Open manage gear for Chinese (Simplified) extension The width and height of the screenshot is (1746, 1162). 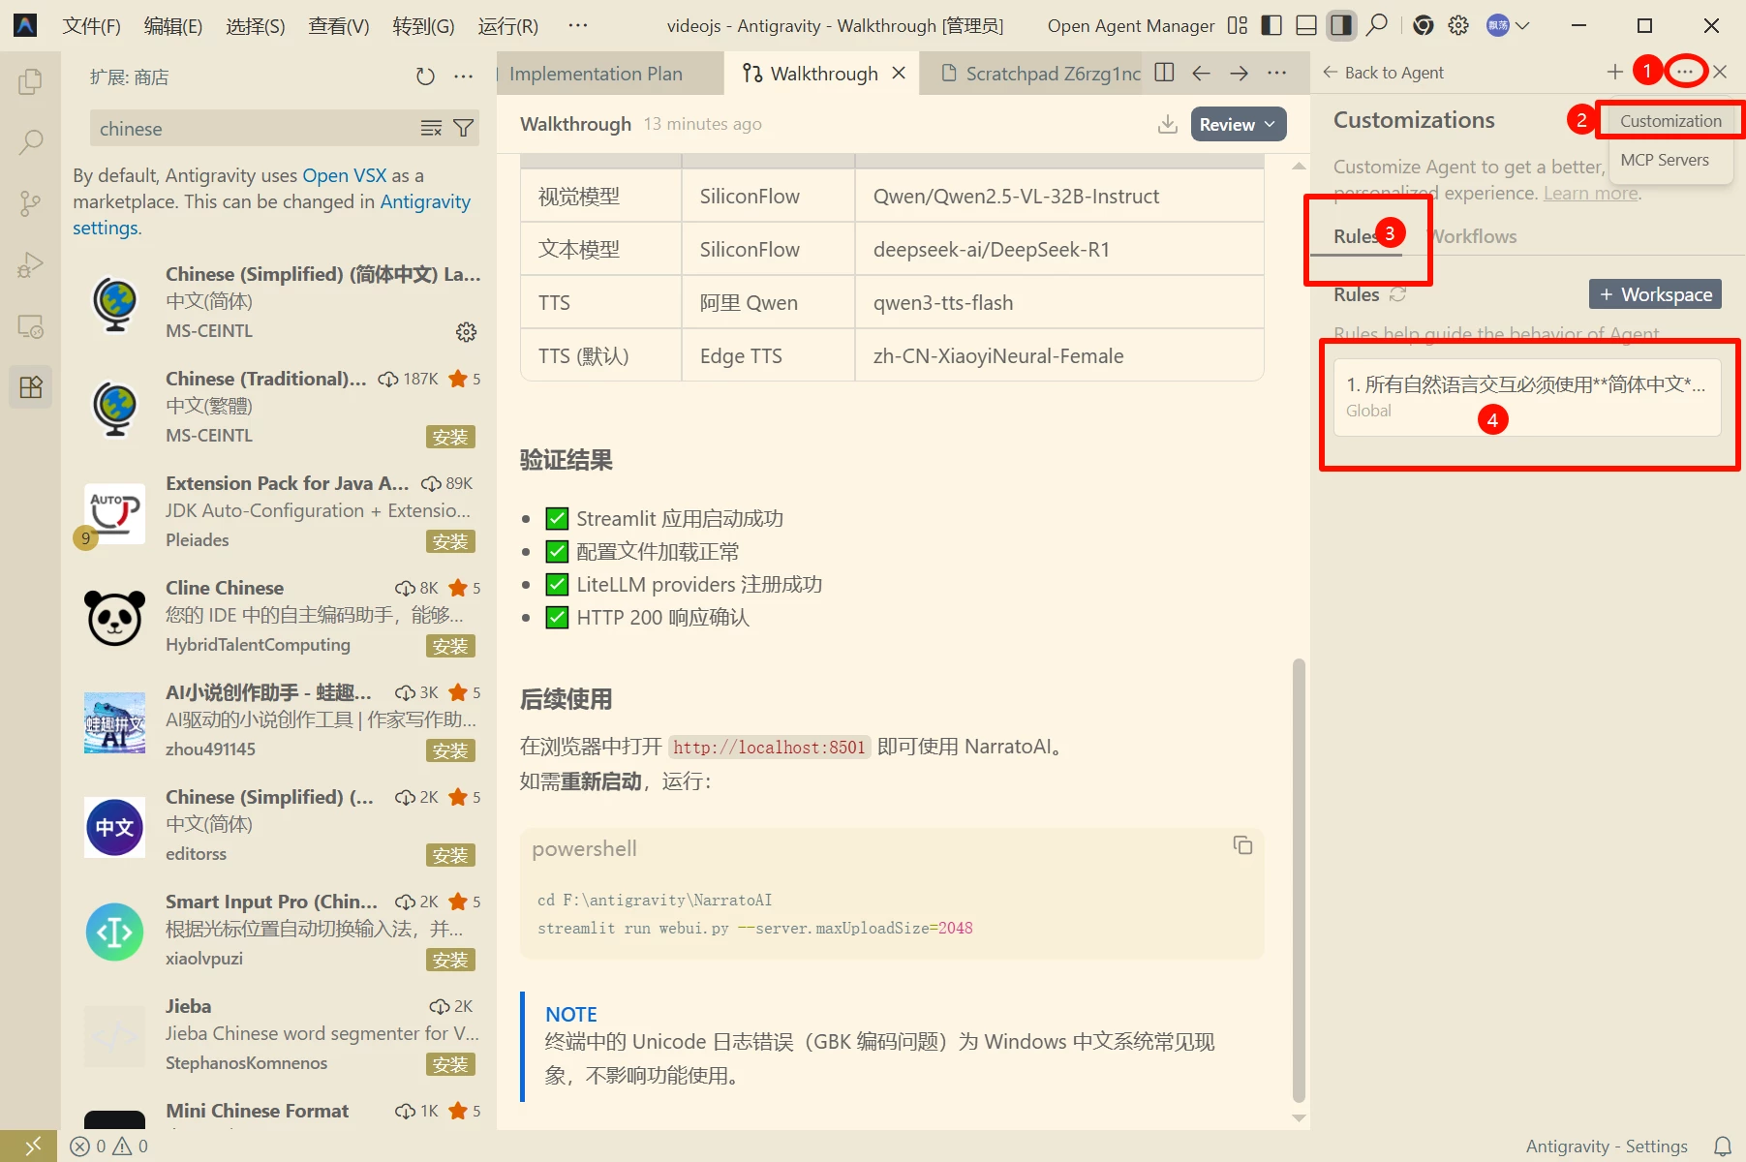(x=466, y=332)
